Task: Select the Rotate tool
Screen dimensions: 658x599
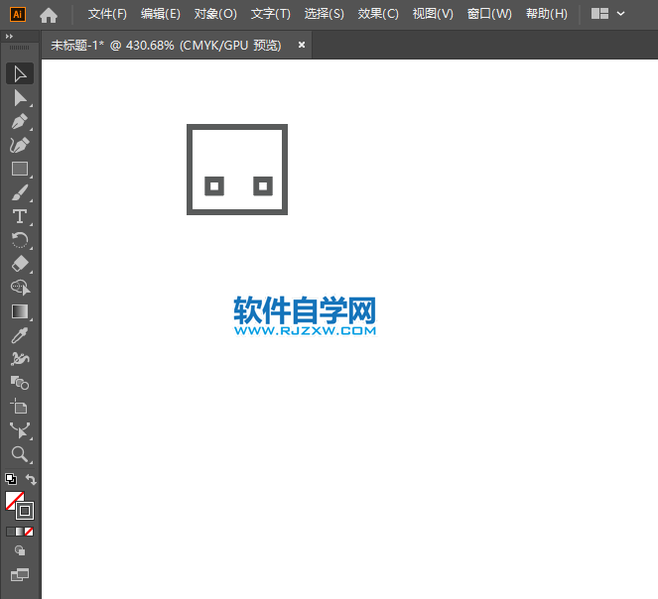Action: (x=20, y=240)
